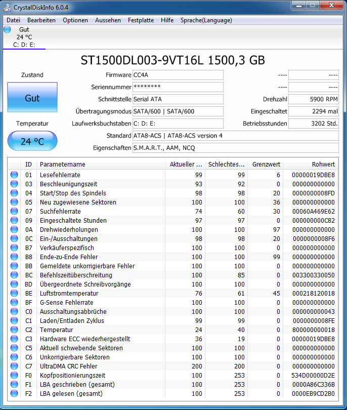Open the Festplatte menu
Screen dimensions: 347x410
[x=141, y=20]
